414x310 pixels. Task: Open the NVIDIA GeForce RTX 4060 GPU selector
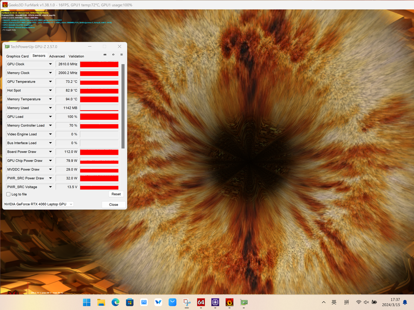pos(39,204)
